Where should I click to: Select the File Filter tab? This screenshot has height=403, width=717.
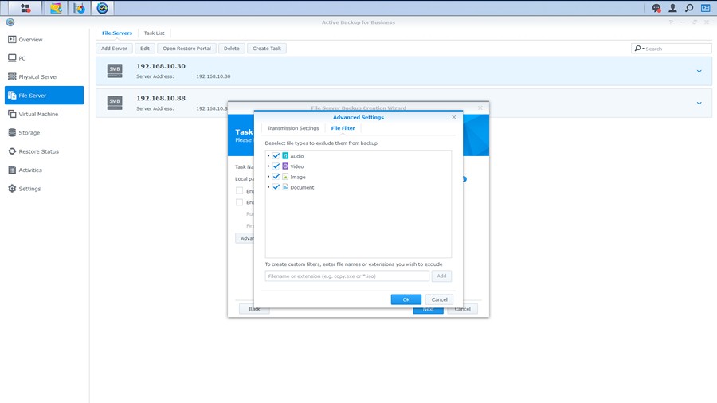click(x=343, y=128)
